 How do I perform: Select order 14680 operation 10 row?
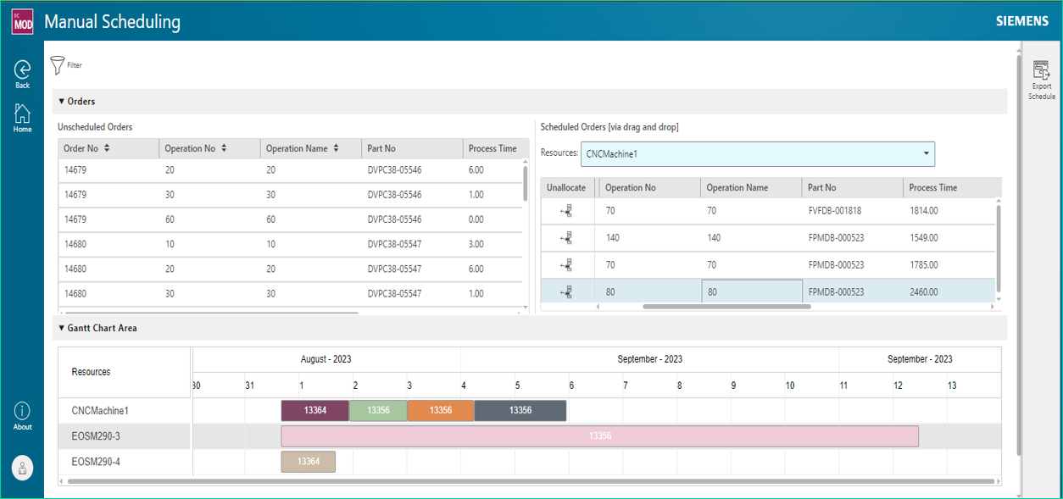coord(290,244)
